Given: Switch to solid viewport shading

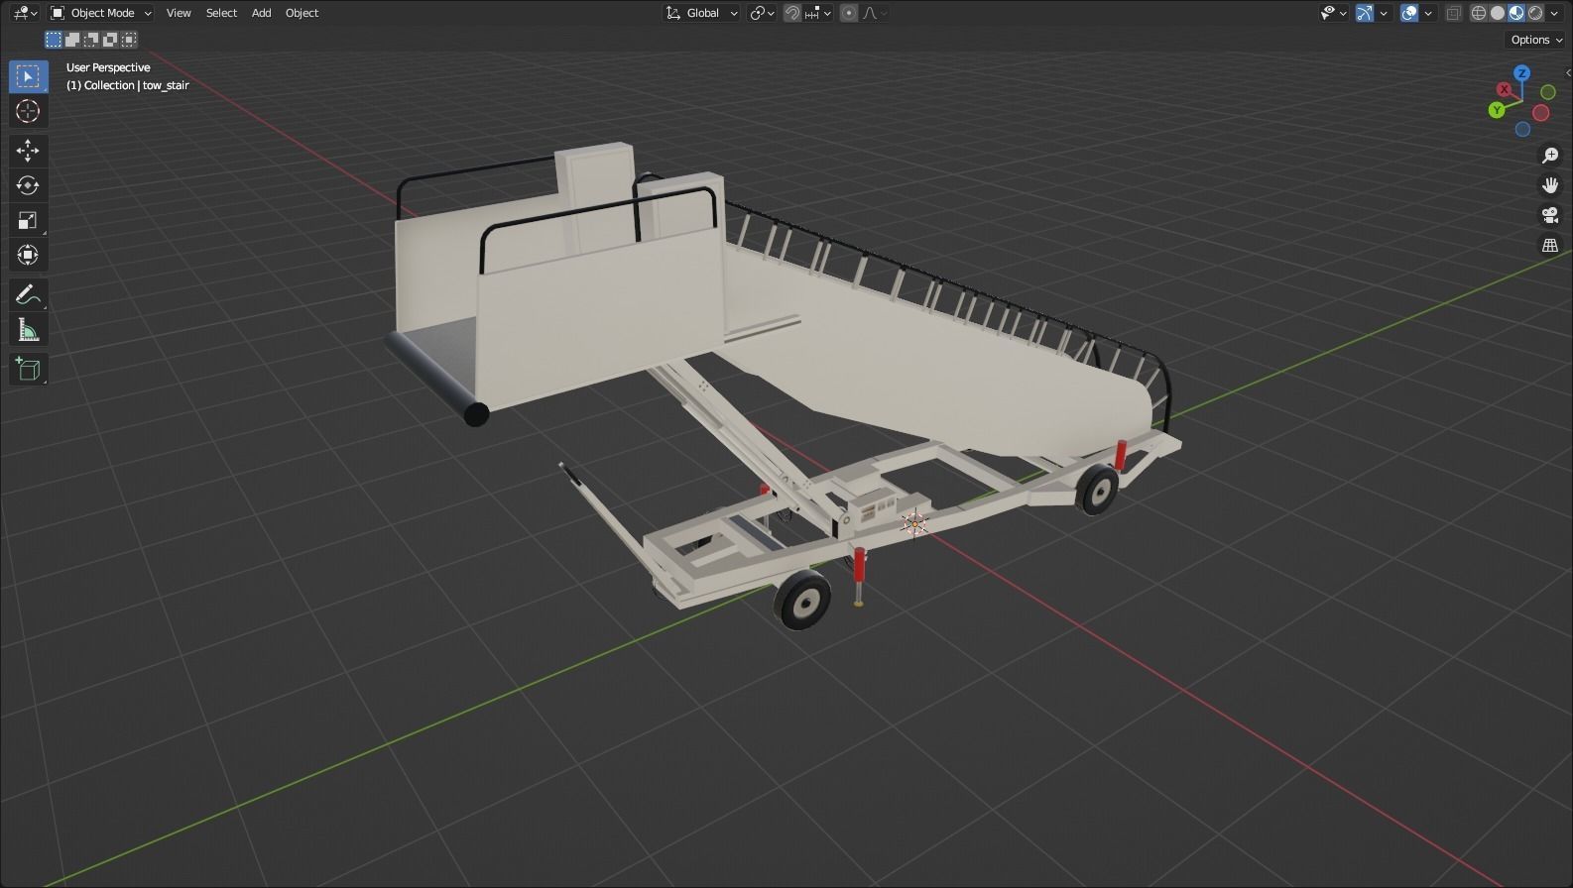Looking at the screenshot, I should [x=1498, y=13].
